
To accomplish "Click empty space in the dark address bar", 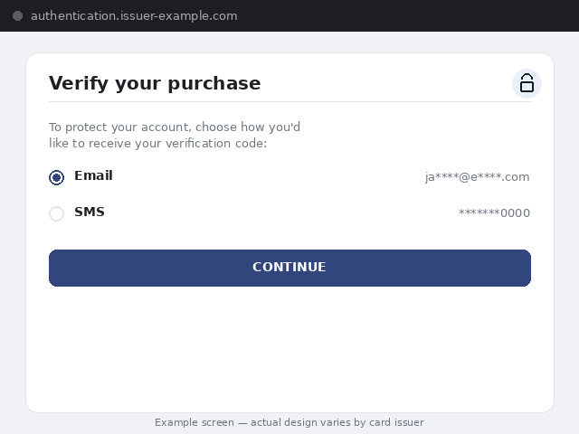I will 406,16.
